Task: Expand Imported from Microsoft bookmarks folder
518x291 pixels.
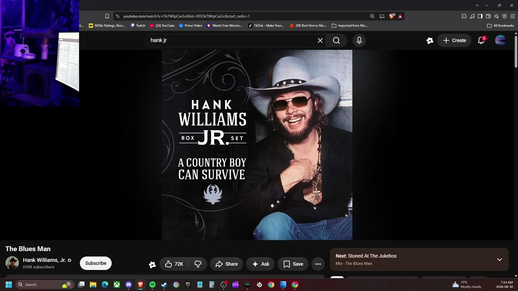Action: tap(350, 25)
